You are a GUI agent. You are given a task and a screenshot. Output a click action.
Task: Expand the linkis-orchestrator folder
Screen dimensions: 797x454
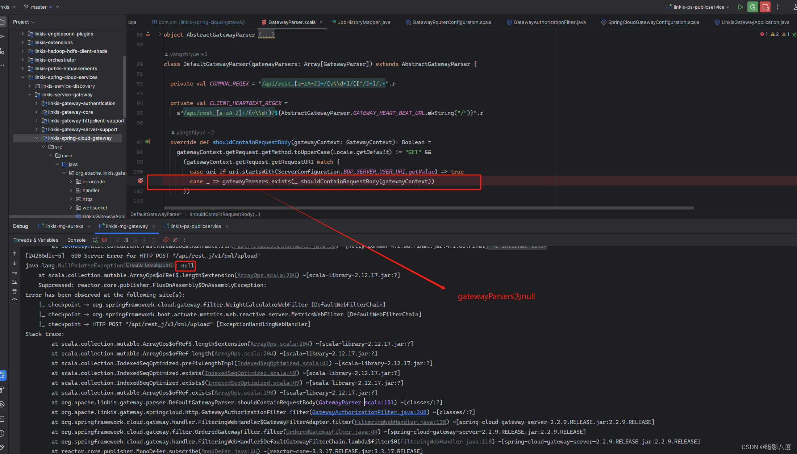click(x=22, y=60)
